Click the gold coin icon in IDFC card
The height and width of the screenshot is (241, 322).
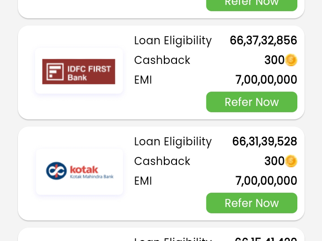[x=291, y=60]
